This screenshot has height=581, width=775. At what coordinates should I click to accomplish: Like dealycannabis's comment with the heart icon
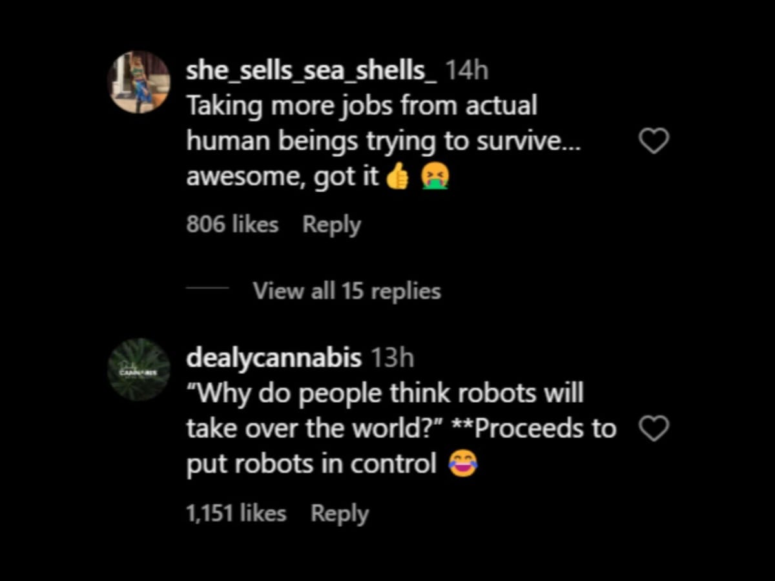[654, 427]
